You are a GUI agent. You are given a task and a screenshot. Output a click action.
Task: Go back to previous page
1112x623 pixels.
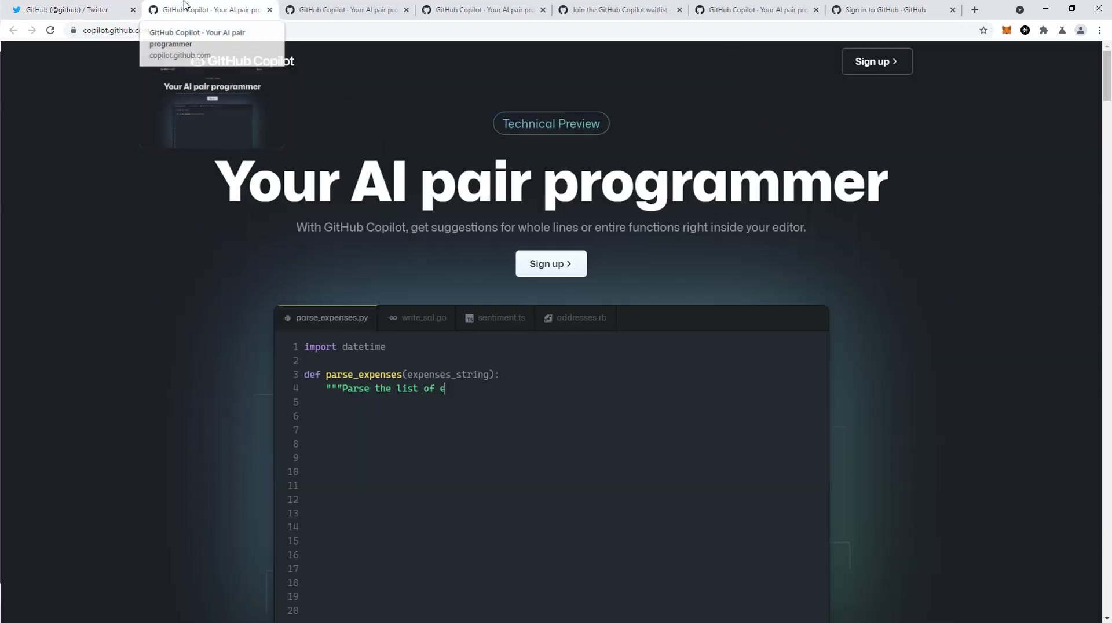(13, 30)
